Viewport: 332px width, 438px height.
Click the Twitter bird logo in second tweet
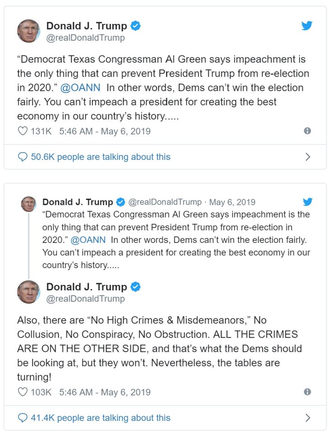point(308,202)
